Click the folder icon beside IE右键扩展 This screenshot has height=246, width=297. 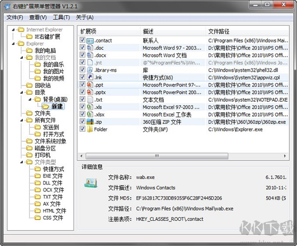click(29, 36)
